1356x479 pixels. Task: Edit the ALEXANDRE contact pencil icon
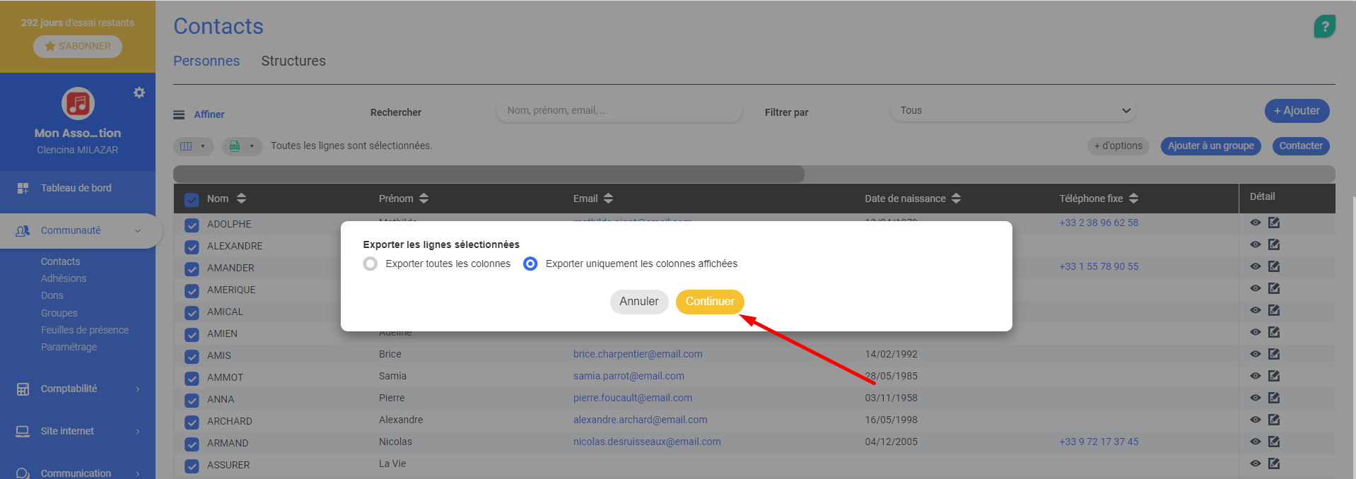point(1274,244)
